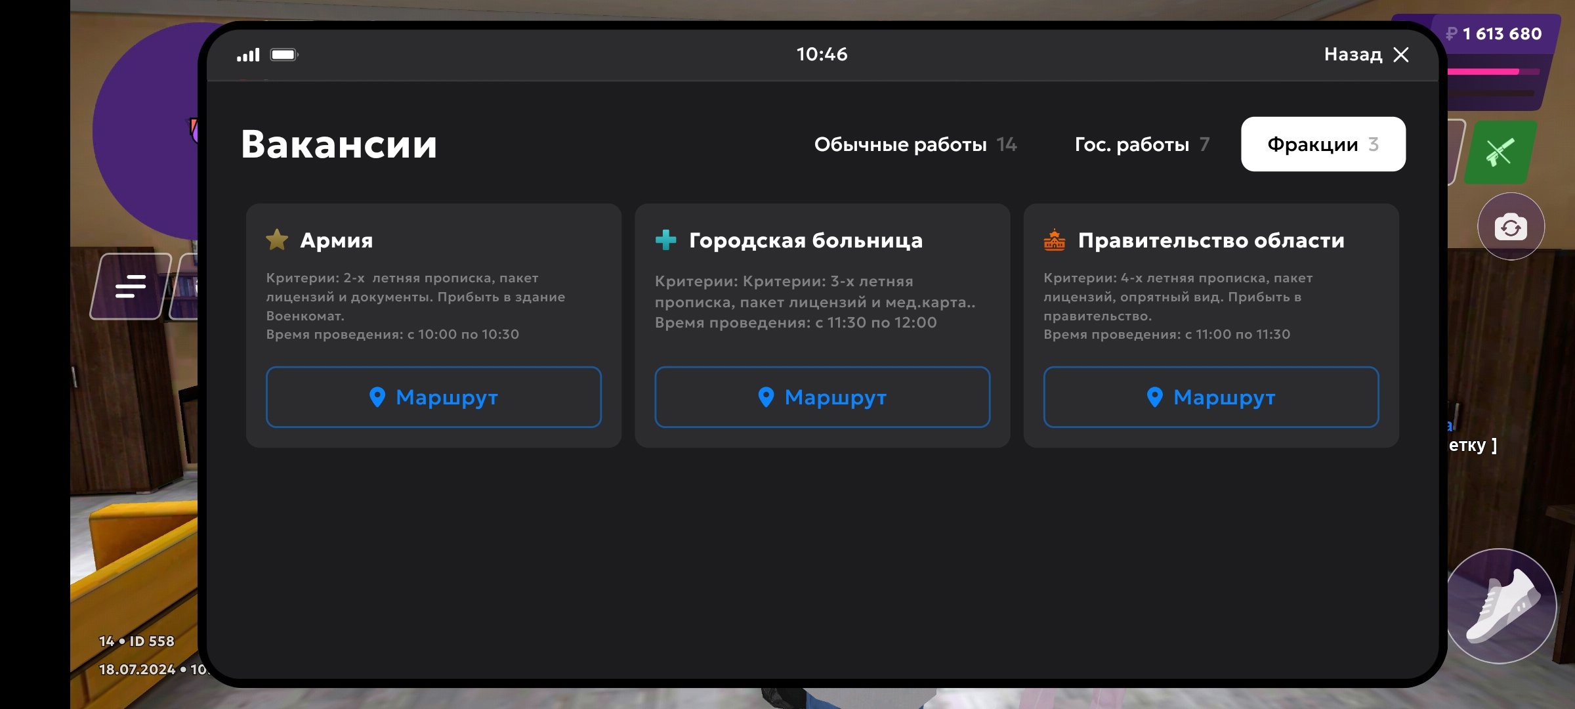This screenshot has width=1575, height=709.
Task: Select the Фракции tab
Action: coord(1322,144)
